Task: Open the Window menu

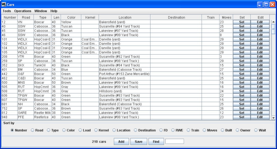Action: pos(41,11)
